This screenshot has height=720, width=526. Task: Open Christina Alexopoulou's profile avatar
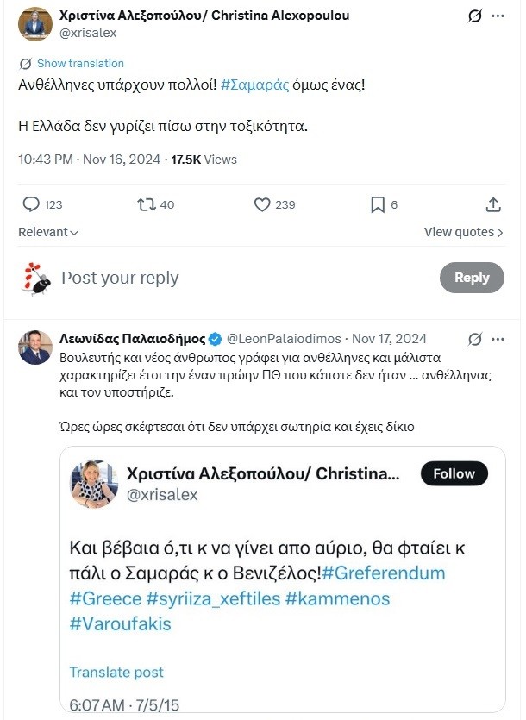[35, 24]
